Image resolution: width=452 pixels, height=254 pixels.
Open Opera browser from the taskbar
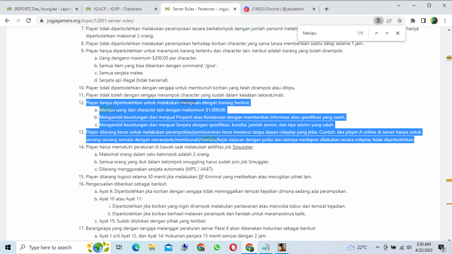click(x=233, y=247)
